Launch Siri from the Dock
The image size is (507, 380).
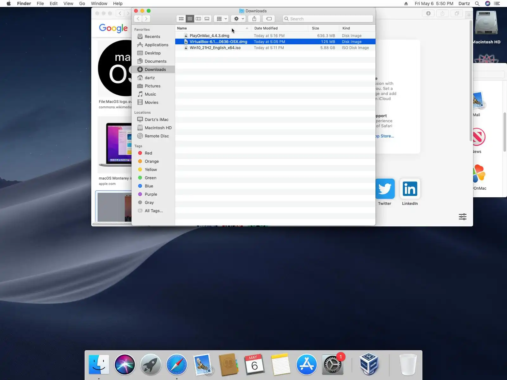[x=125, y=364]
